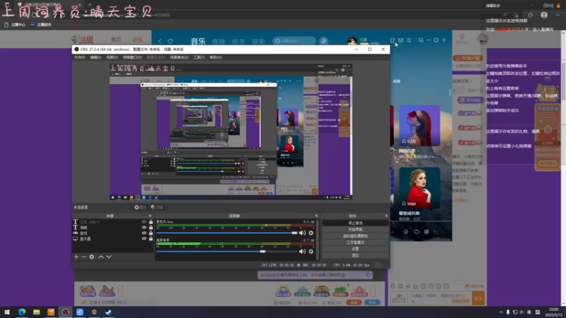Click the music player volume icon

pos(405,232)
